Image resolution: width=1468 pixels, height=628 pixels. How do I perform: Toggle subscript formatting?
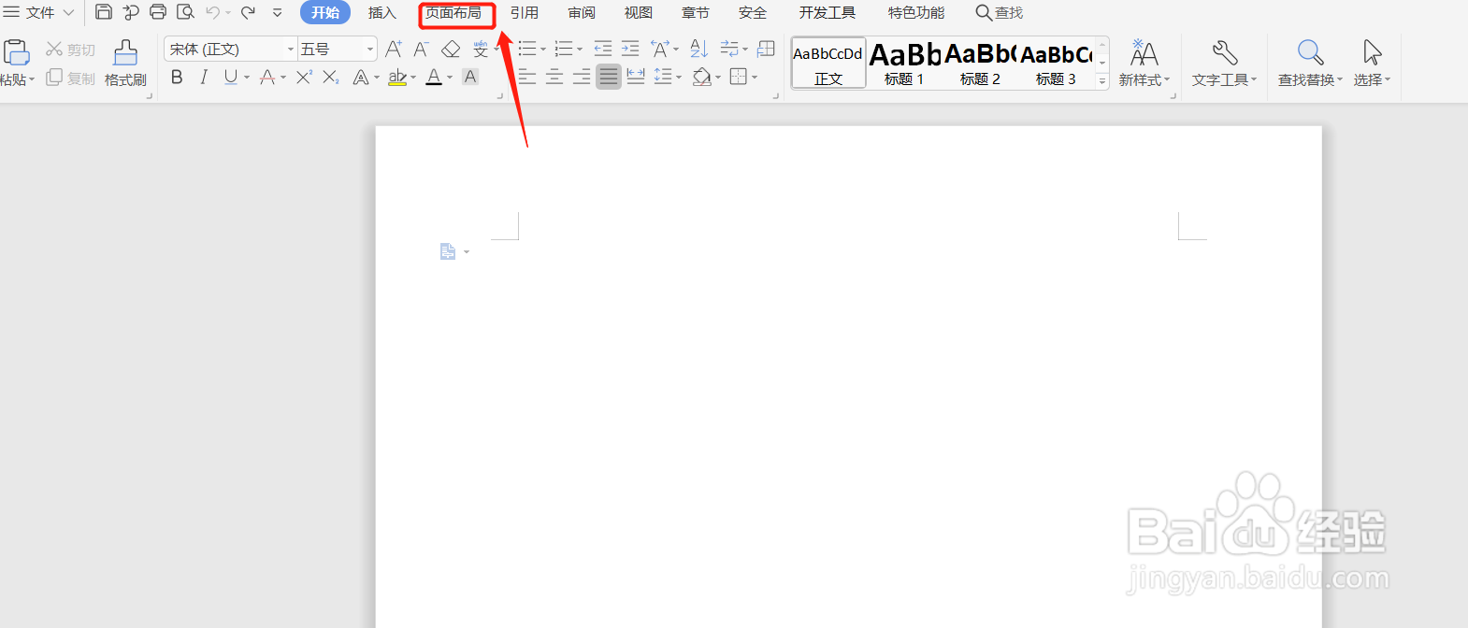click(331, 78)
